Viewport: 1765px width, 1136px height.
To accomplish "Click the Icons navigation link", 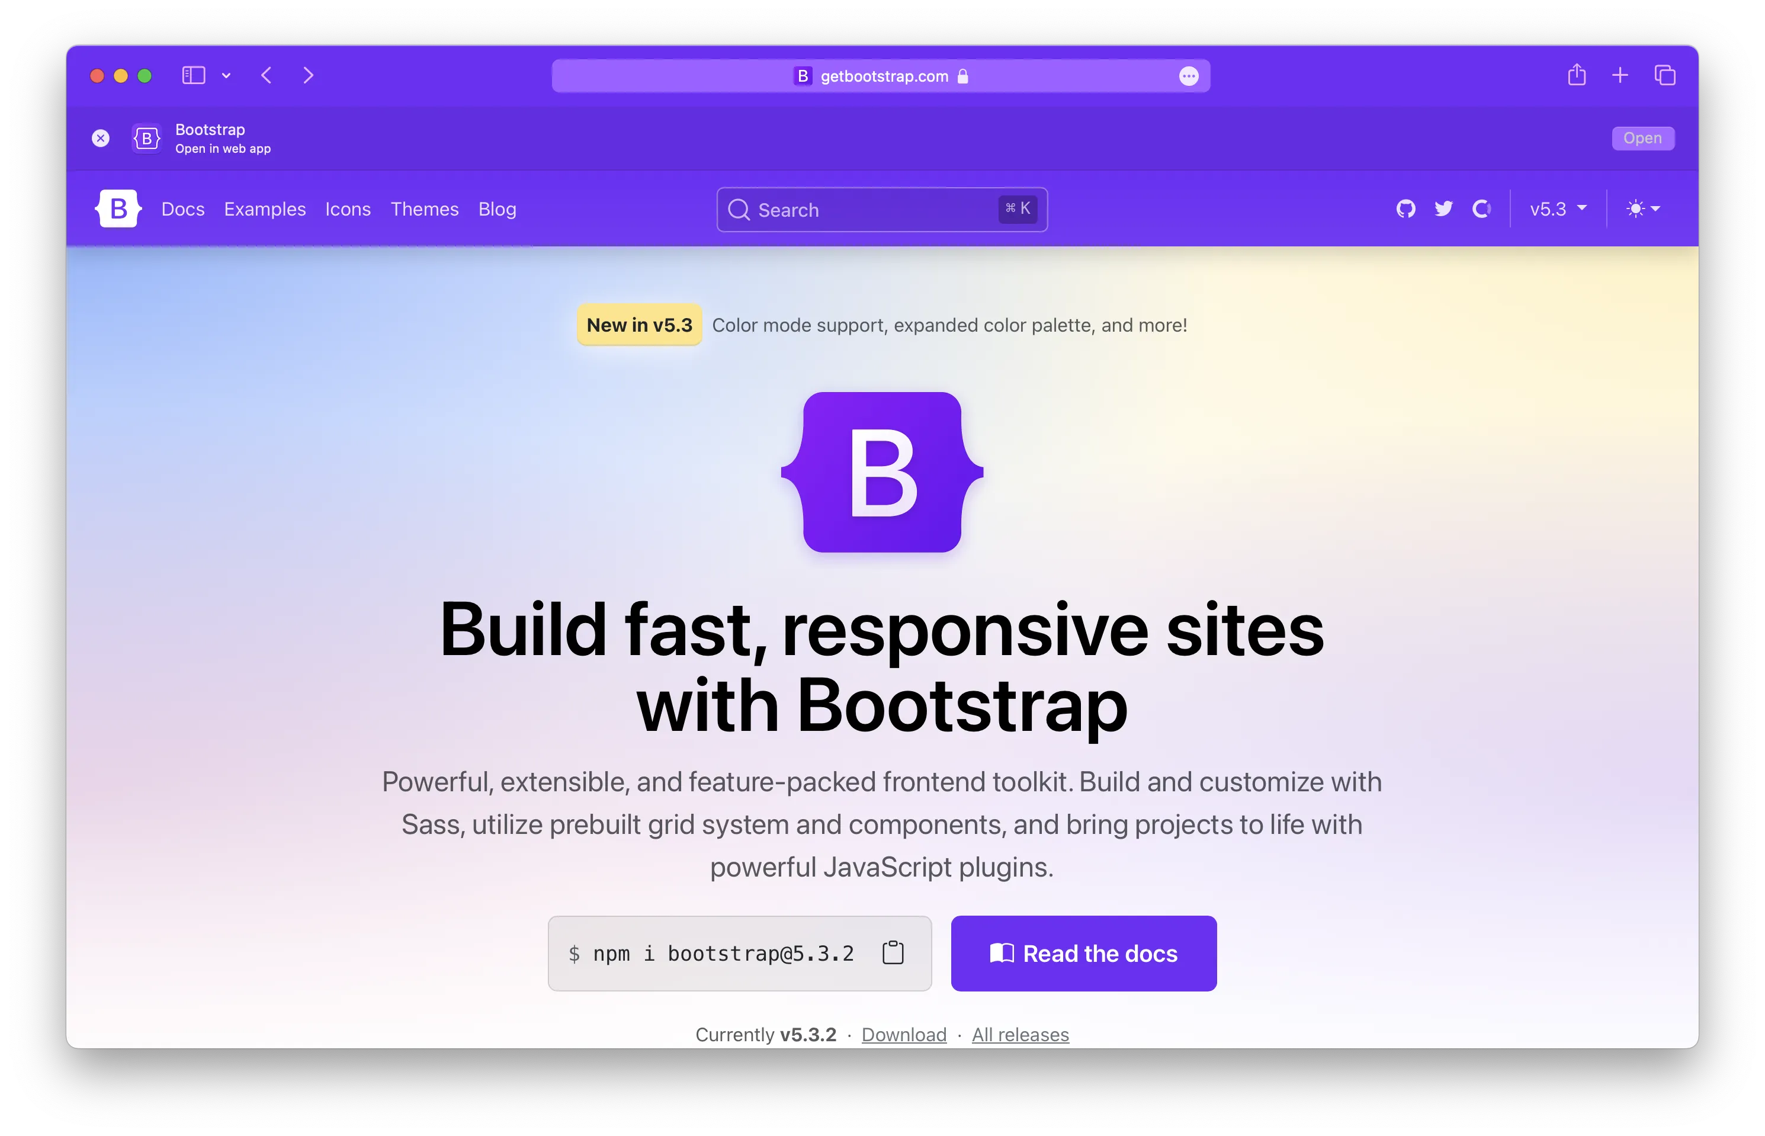I will pyautogui.click(x=347, y=210).
